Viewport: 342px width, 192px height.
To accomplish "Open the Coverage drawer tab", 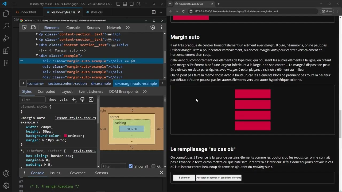I will pos(77,173).
